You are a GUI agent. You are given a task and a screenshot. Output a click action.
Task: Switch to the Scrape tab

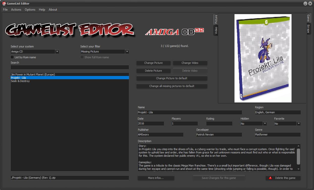tap(308, 29)
